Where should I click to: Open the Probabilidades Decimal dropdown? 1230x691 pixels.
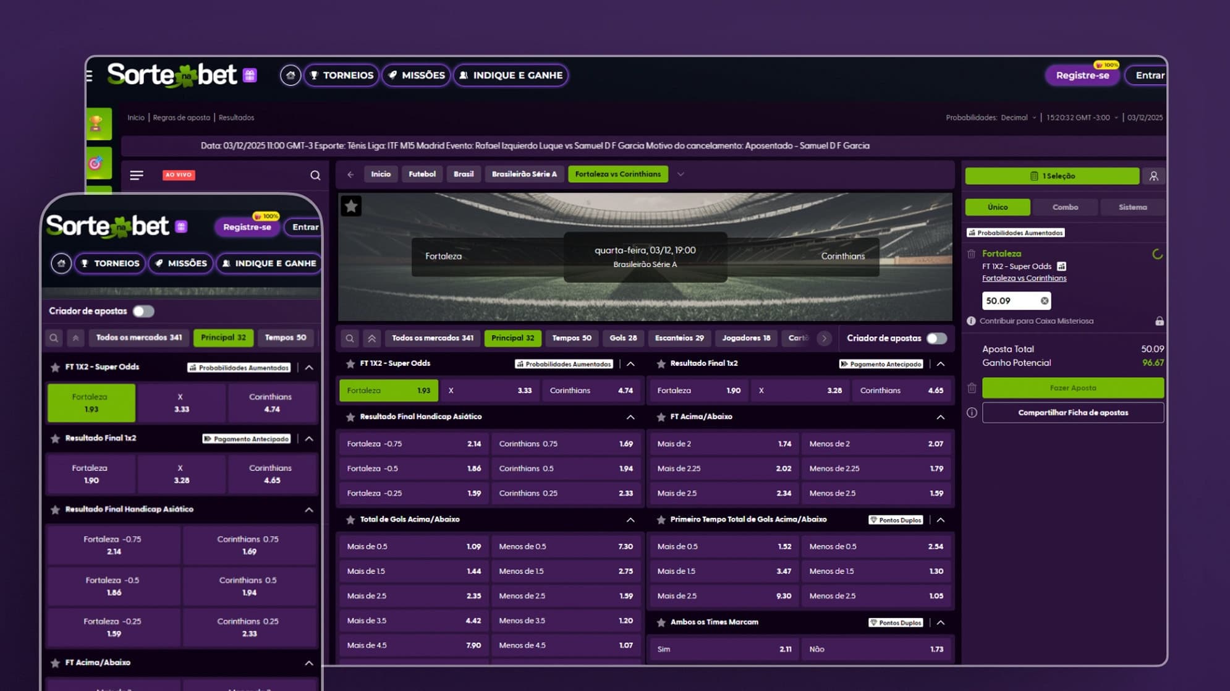[x=1017, y=117]
